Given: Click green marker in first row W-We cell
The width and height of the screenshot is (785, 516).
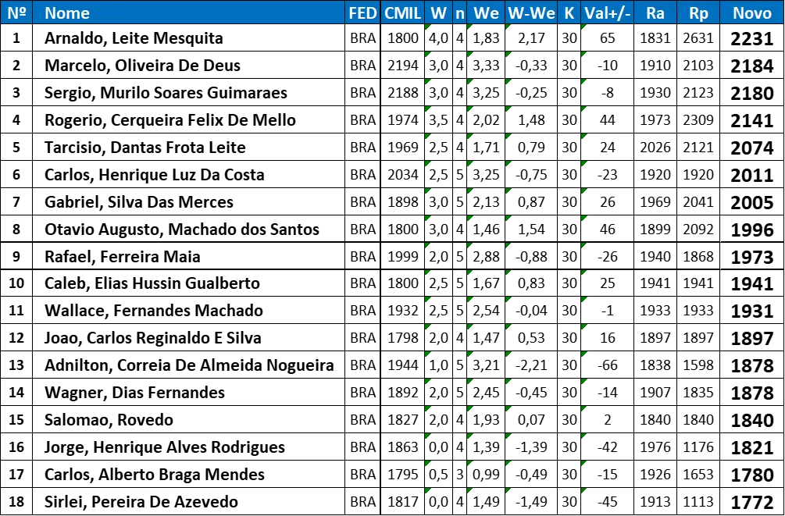Looking at the screenshot, I should click(x=508, y=28).
